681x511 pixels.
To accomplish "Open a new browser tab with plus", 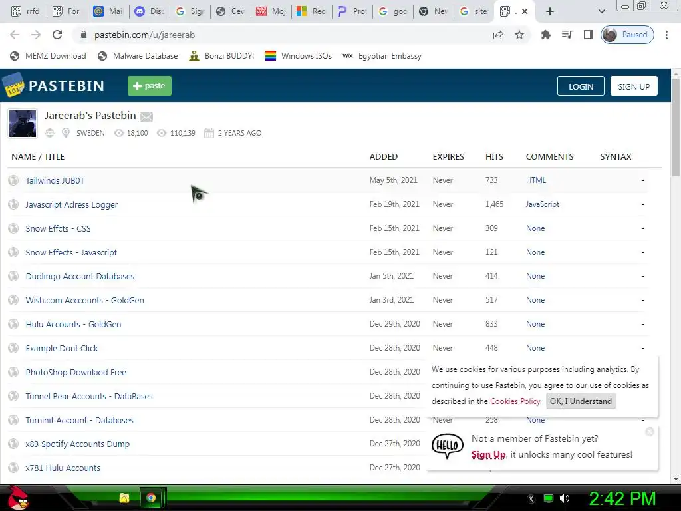I will (550, 11).
